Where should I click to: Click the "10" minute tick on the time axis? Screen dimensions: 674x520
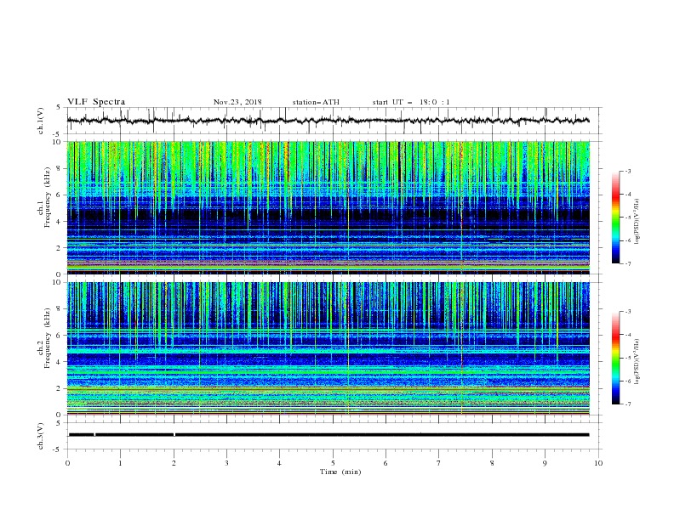coord(598,463)
